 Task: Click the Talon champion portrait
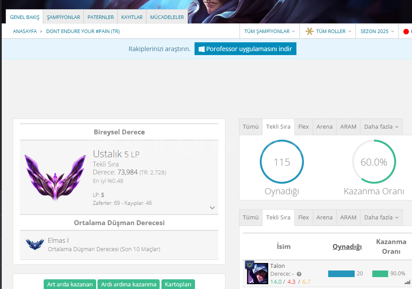click(258, 274)
